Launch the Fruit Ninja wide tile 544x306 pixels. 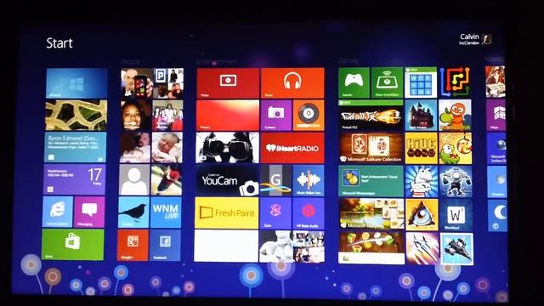[x=371, y=247]
